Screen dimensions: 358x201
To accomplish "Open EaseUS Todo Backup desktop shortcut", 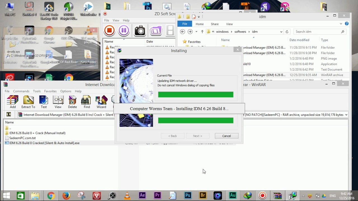I will [x=49, y=11].
